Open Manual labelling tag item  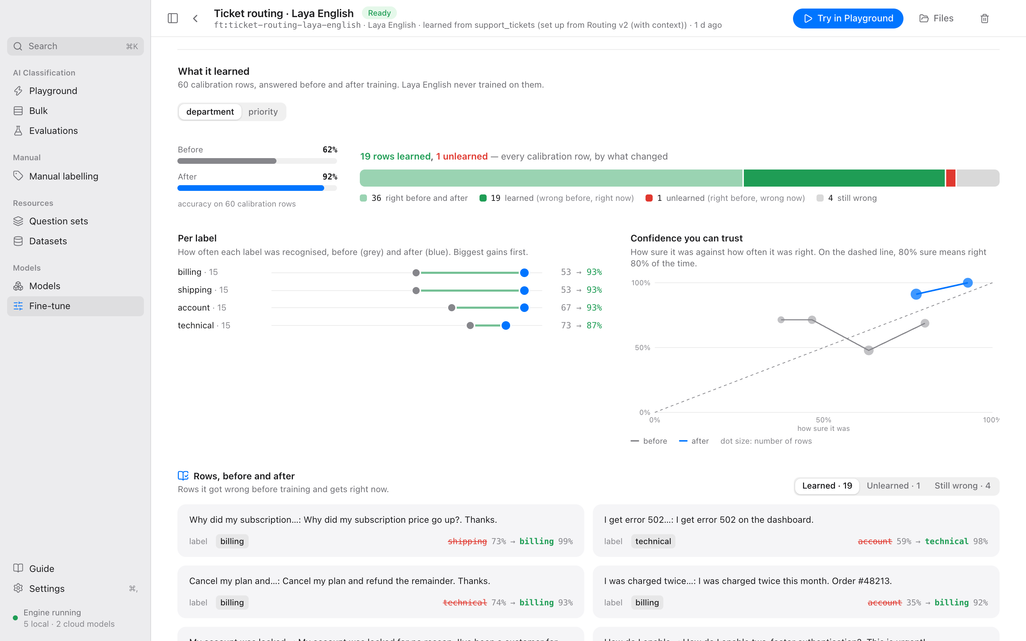76,176
